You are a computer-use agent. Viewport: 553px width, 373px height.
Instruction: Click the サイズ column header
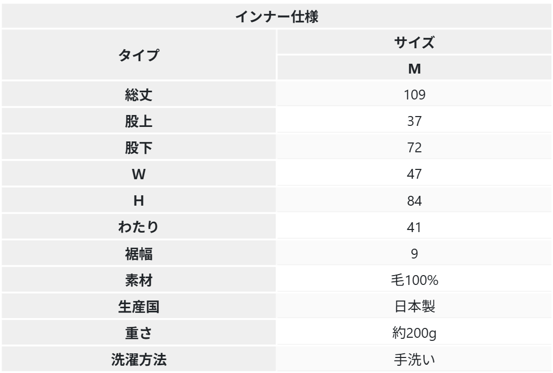(414, 43)
